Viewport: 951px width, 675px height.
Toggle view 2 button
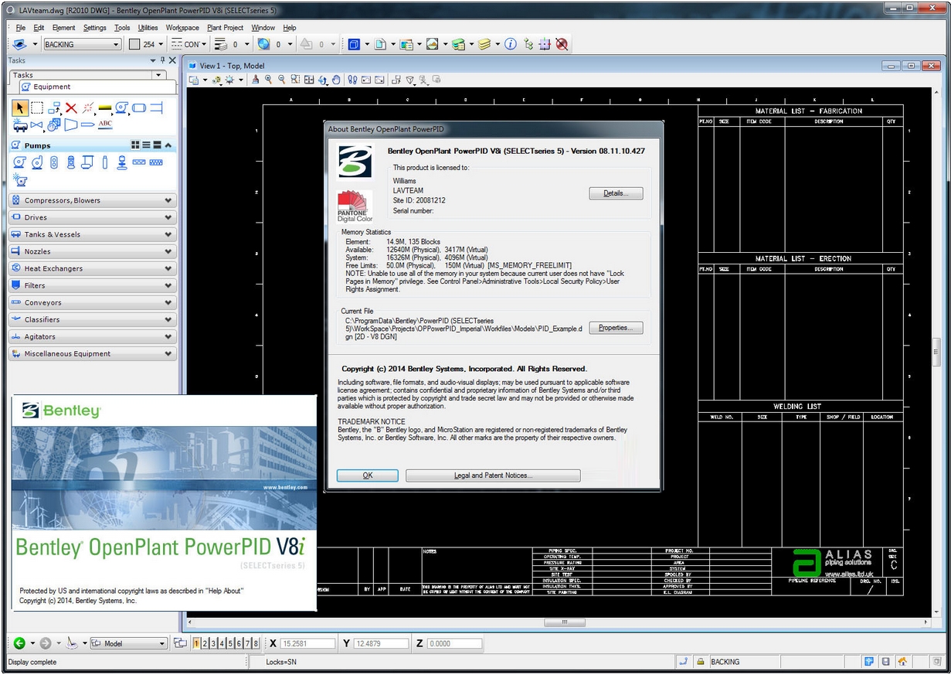pos(205,643)
